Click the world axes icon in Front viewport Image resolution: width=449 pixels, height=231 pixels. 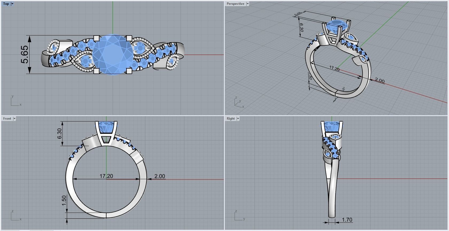click(x=16, y=216)
